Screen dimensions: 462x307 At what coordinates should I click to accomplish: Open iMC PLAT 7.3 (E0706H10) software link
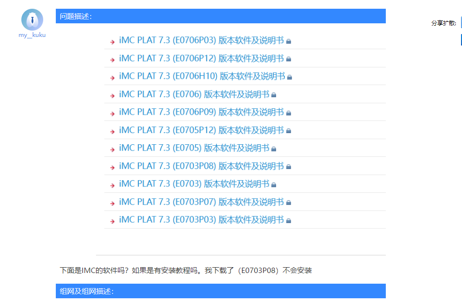(x=202, y=76)
